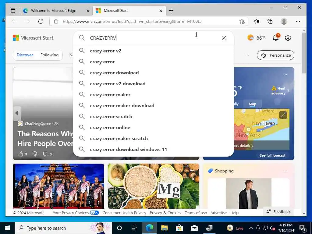Choose suggestion 'crazy error online'
This screenshot has height=234, width=312.
(x=154, y=127)
